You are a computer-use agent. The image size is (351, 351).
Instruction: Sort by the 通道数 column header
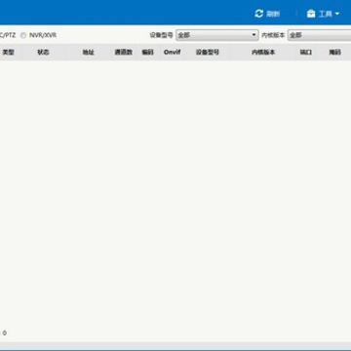(x=124, y=52)
